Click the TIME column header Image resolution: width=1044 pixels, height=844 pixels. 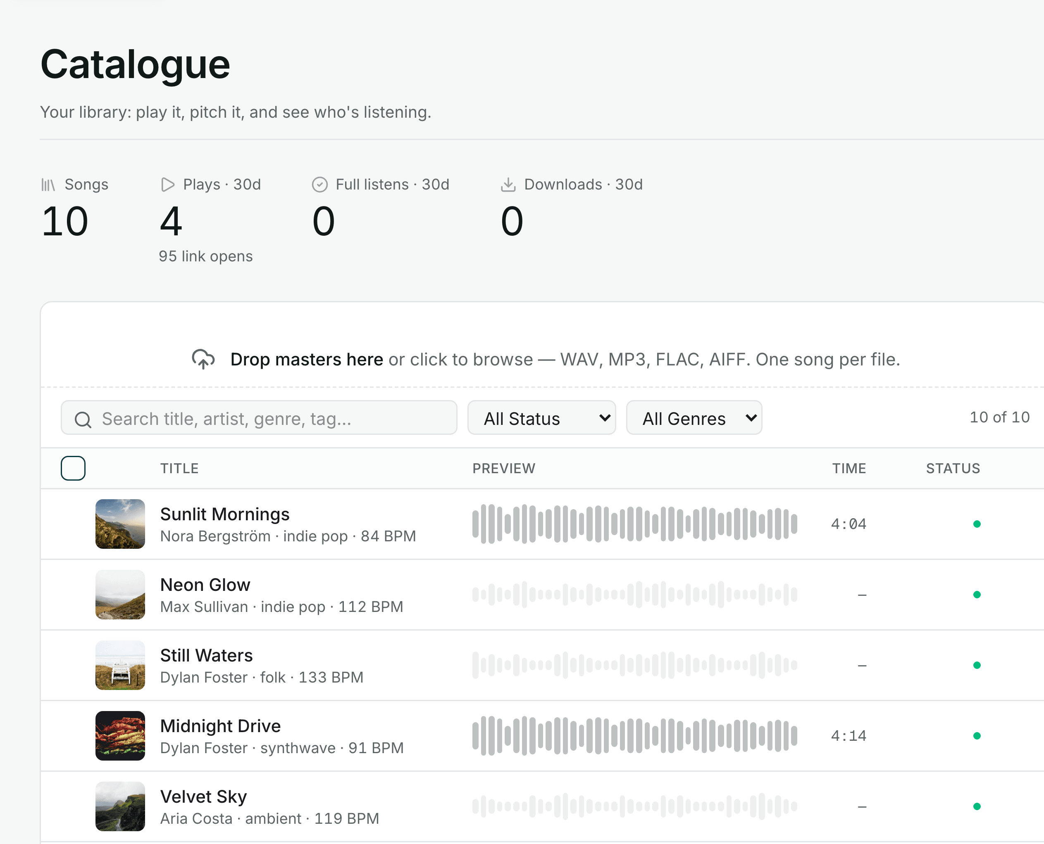tap(849, 468)
